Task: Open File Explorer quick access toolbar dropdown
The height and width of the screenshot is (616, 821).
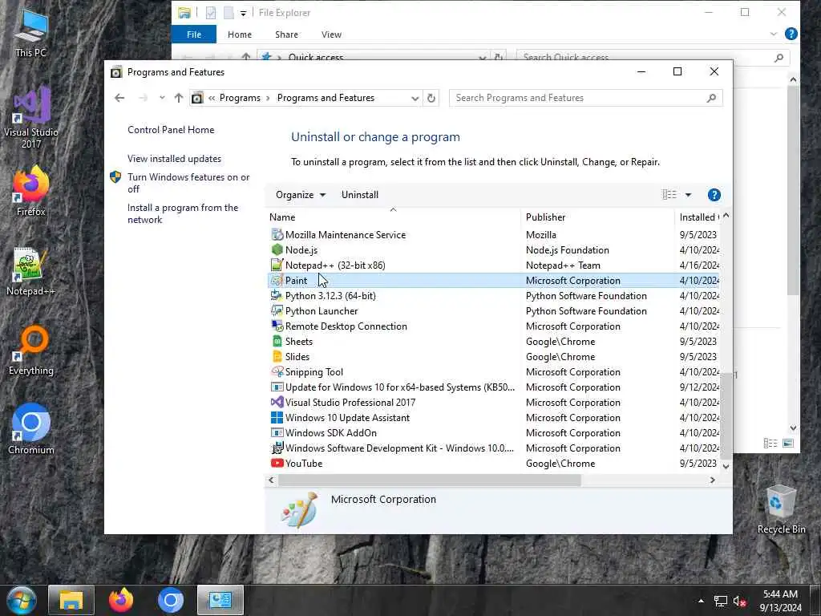Action: click(243, 13)
